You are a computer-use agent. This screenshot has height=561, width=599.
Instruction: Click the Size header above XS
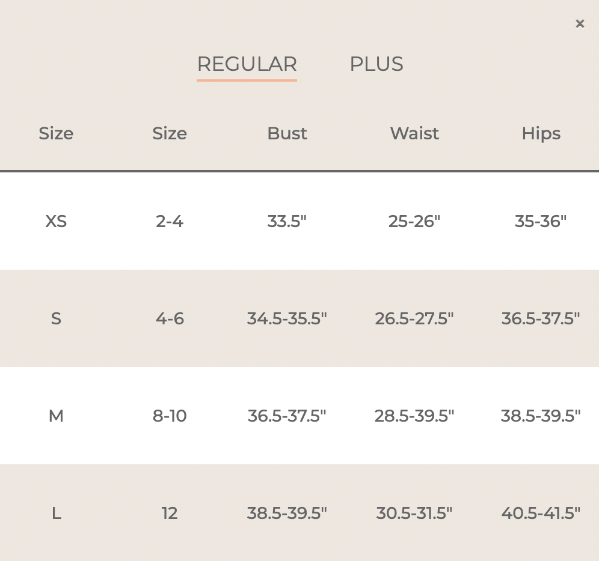(56, 133)
